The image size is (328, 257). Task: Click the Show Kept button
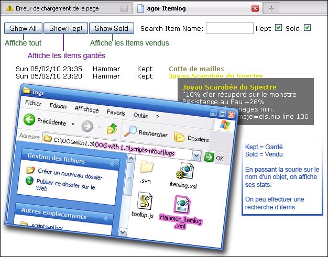(x=65, y=28)
